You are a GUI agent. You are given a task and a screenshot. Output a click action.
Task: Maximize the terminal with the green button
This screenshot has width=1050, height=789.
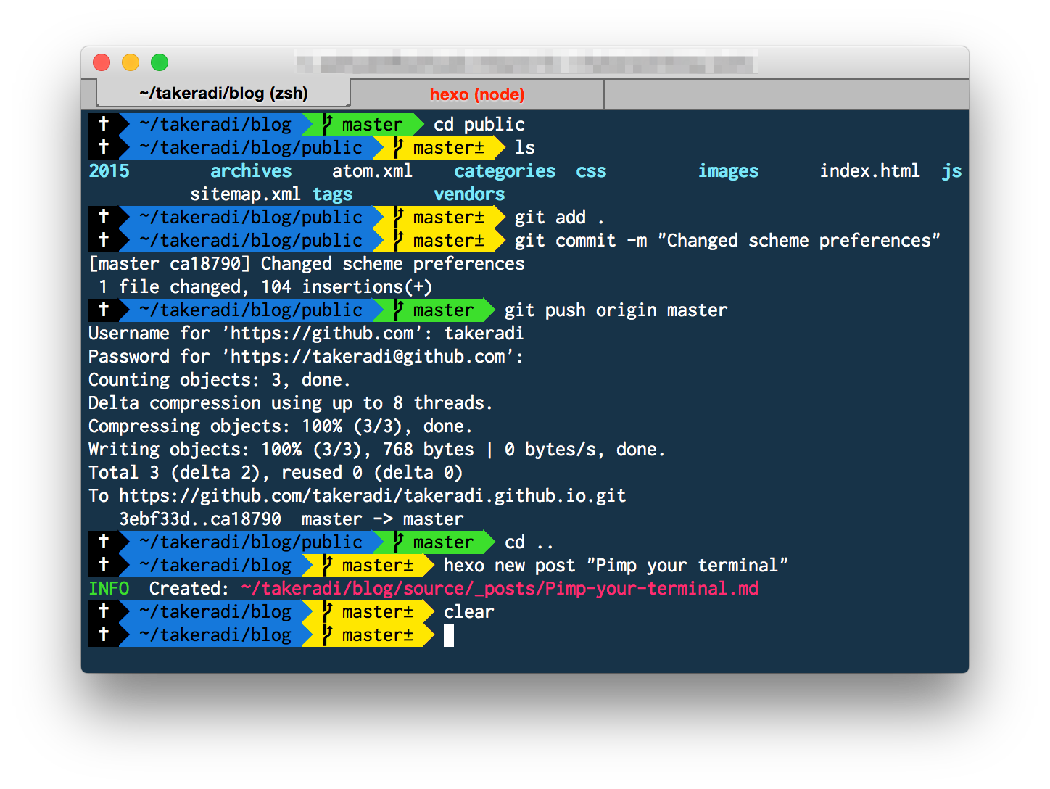(x=160, y=62)
